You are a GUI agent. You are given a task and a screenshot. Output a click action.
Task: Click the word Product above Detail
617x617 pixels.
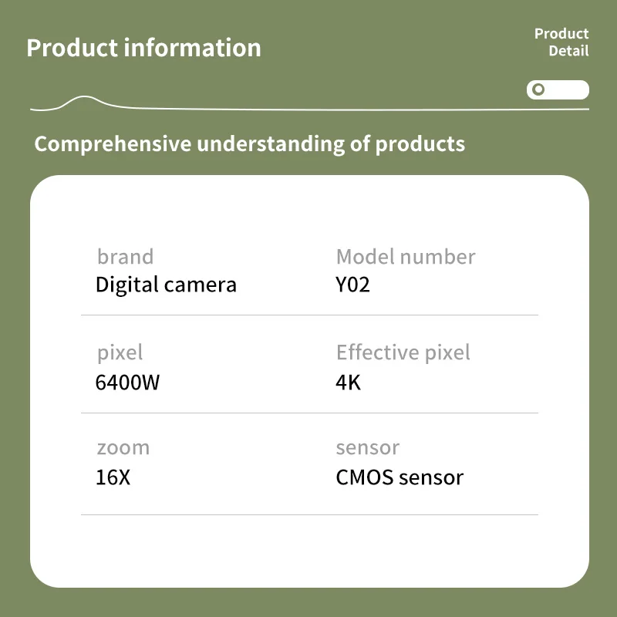[x=561, y=34]
